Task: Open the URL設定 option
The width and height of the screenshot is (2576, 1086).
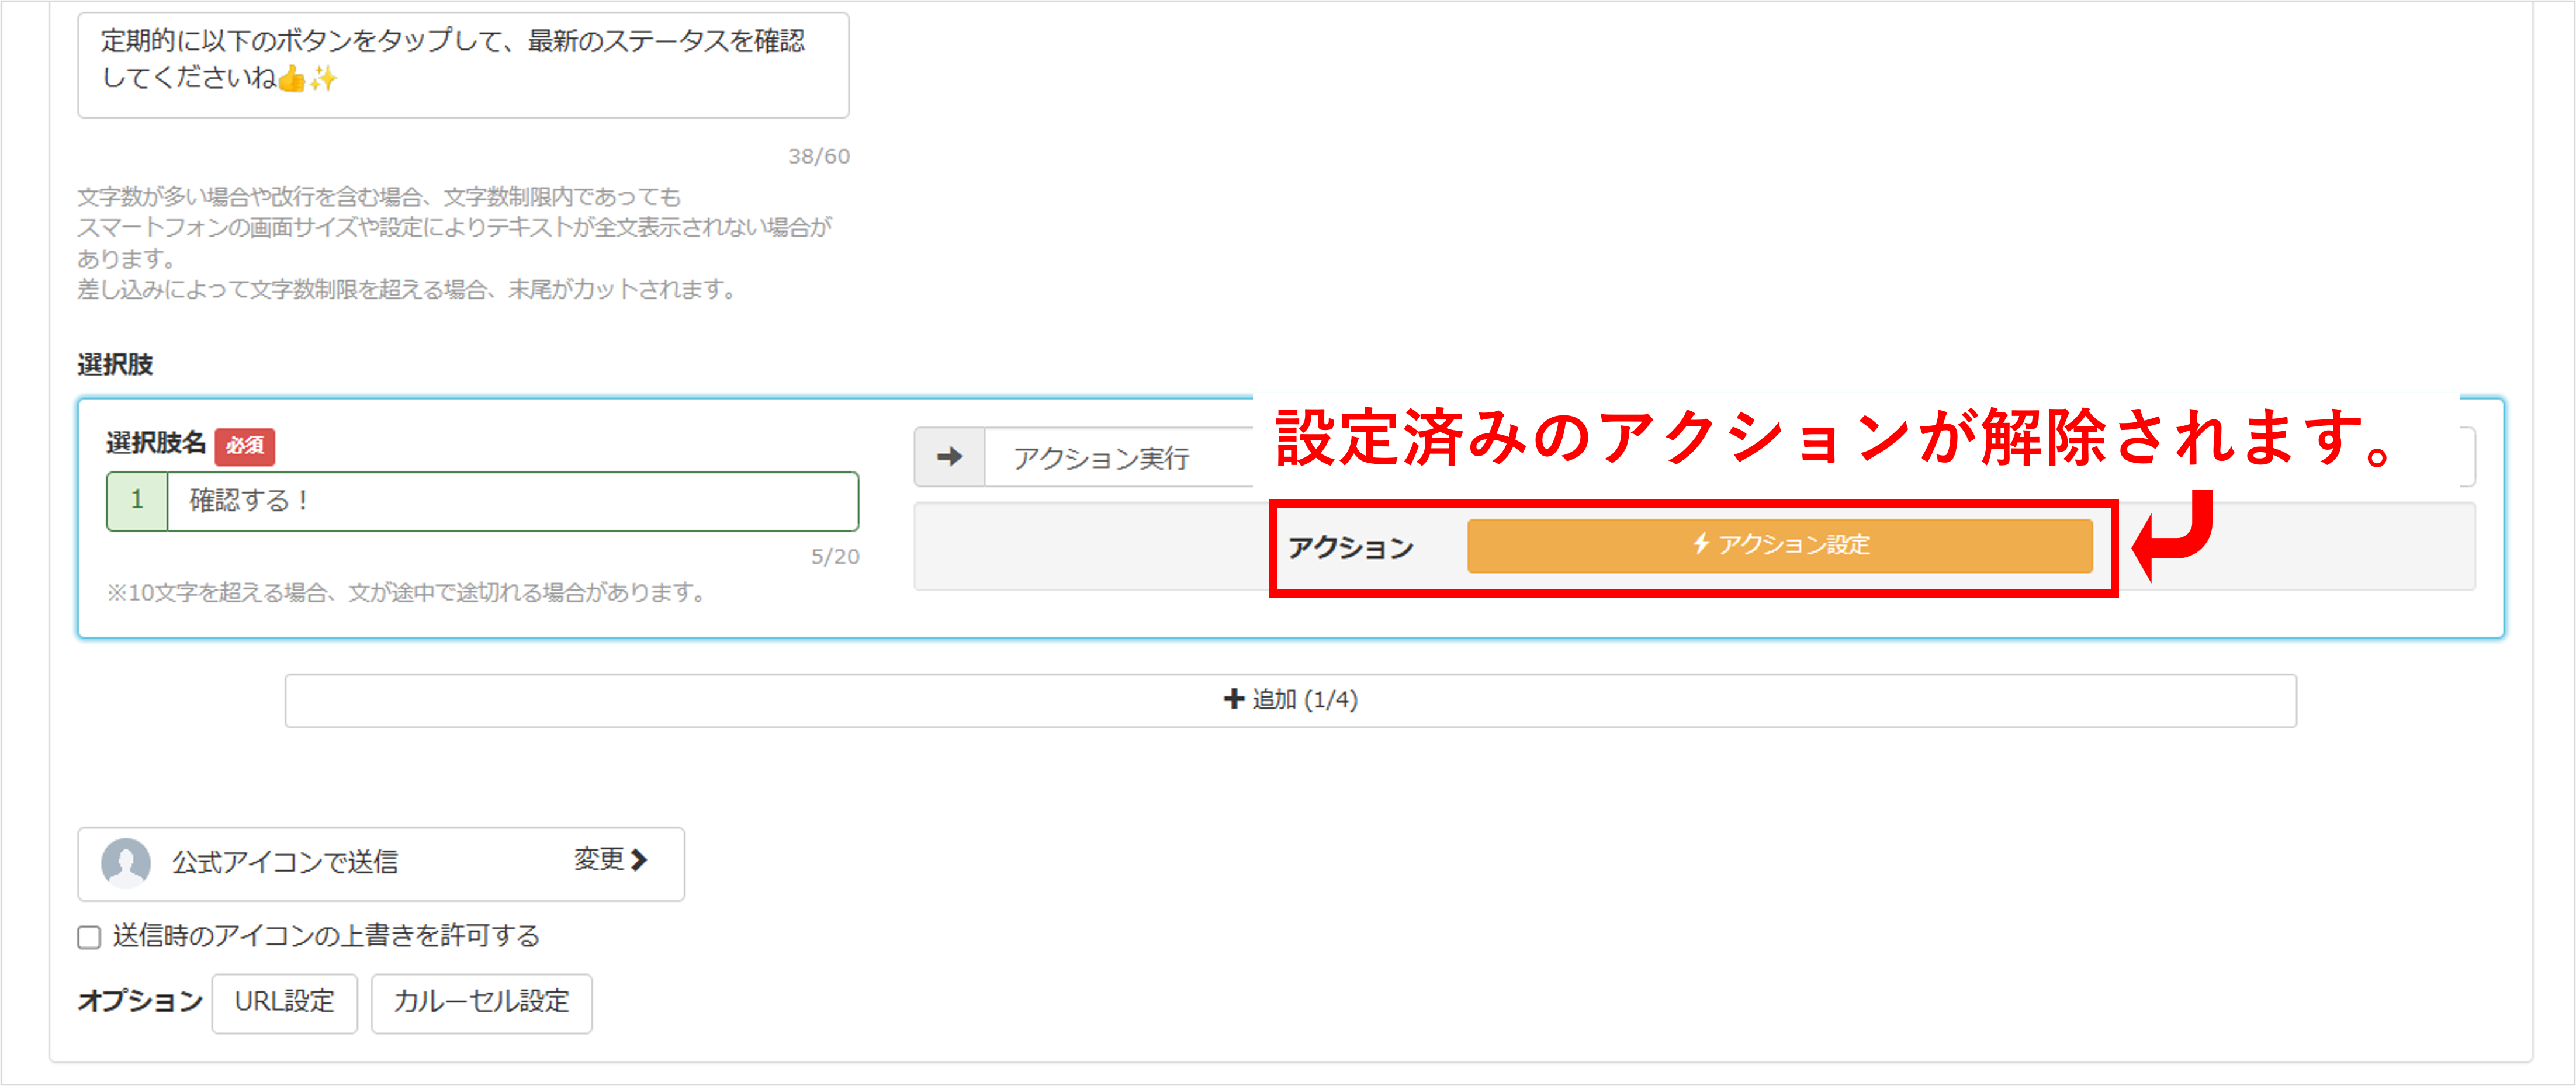Action: point(284,1002)
